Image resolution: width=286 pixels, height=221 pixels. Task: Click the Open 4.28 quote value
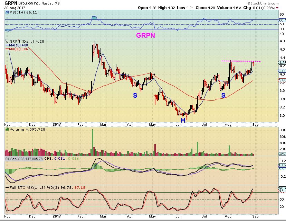click(147, 8)
